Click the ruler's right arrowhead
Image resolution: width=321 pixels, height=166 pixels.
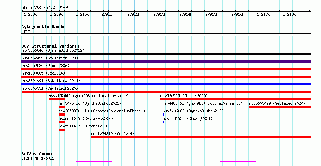coord(310,12)
